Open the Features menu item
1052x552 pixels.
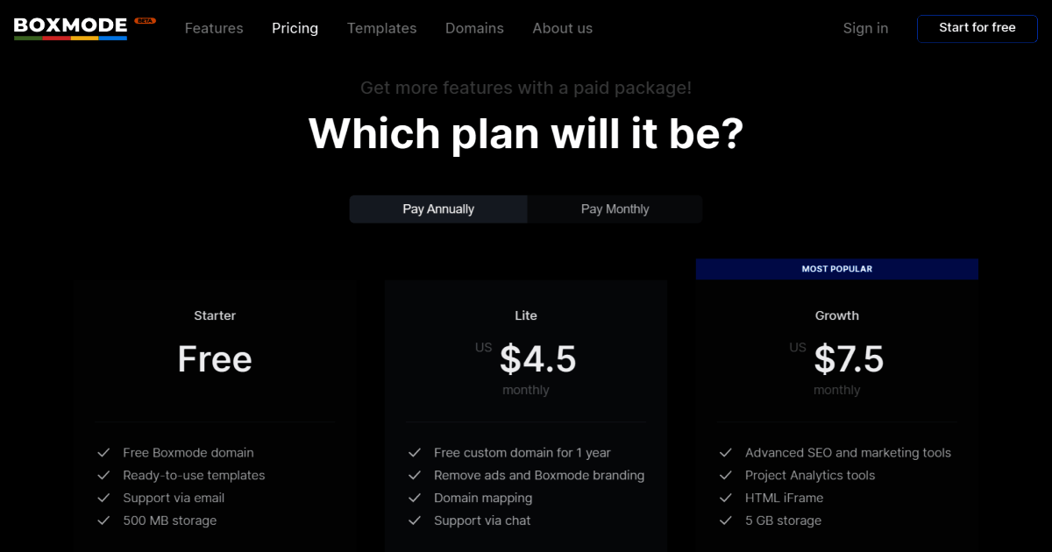coord(214,28)
